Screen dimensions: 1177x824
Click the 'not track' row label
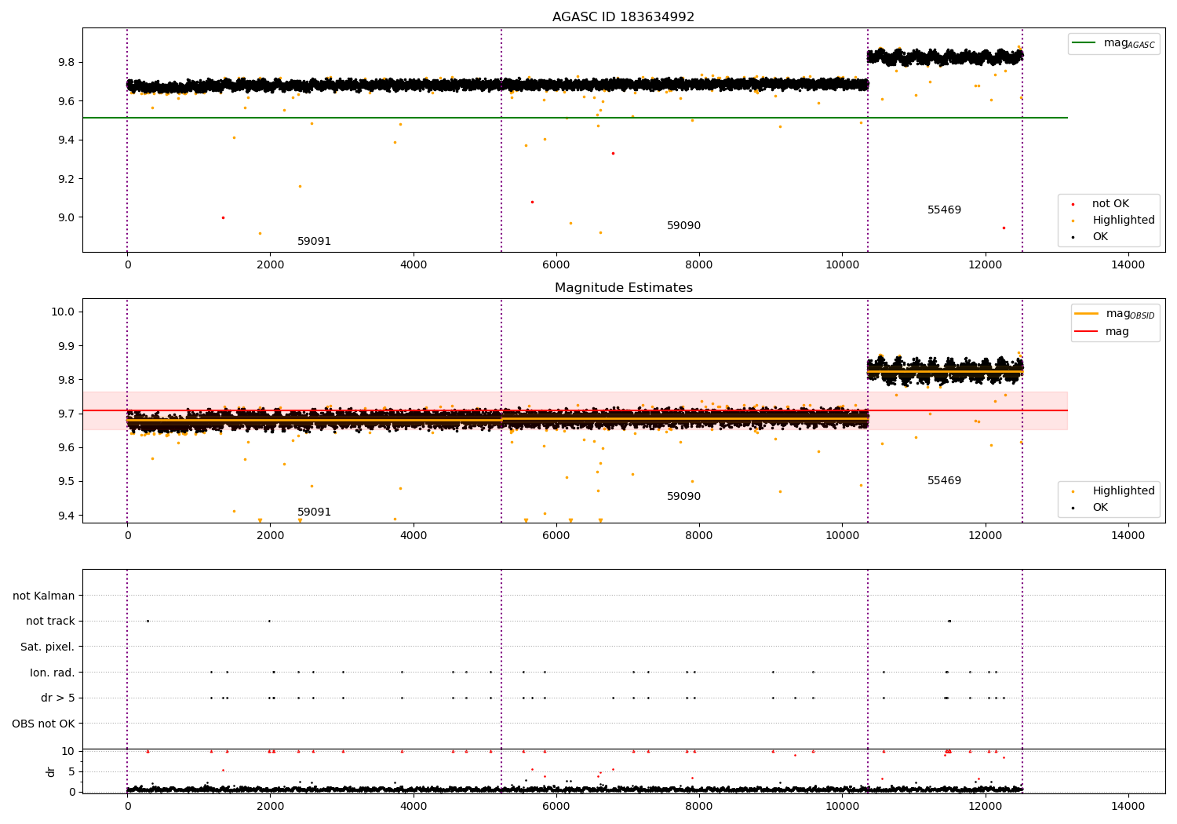(50, 621)
